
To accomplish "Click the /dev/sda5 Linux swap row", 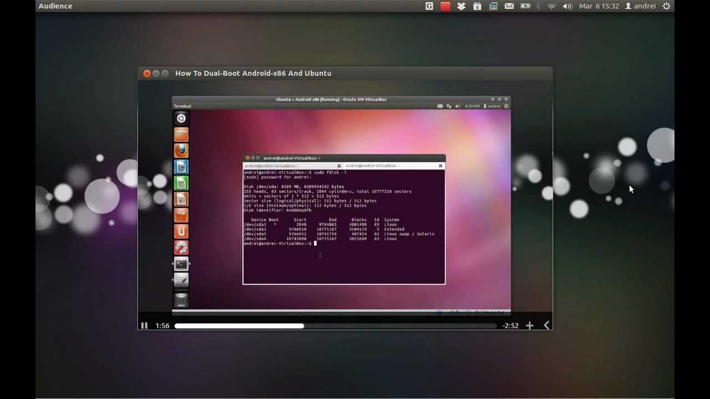I will point(339,234).
